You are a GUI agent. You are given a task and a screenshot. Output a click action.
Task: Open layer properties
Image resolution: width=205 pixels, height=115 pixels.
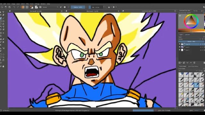coord(194,63)
